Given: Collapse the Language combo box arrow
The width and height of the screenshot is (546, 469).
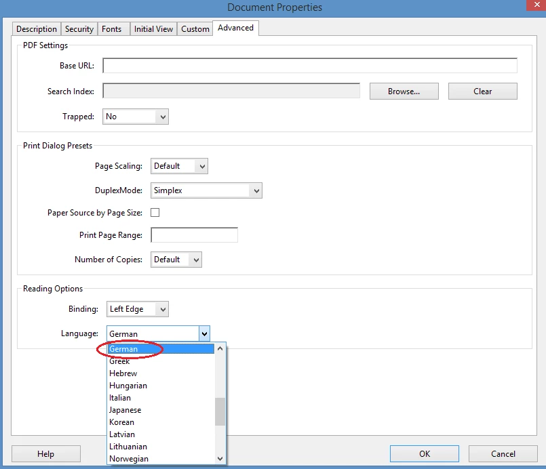Looking at the screenshot, I should (x=204, y=334).
